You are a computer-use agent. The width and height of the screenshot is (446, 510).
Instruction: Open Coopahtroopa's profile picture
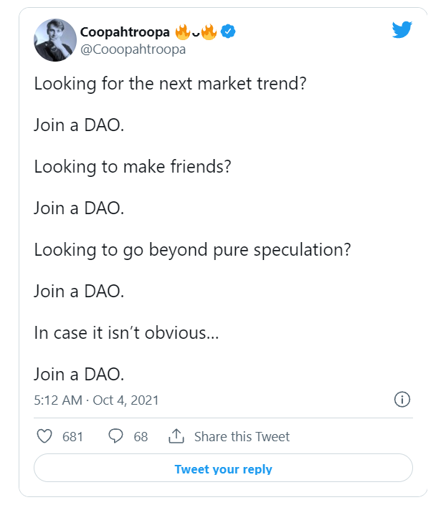coord(55,40)
